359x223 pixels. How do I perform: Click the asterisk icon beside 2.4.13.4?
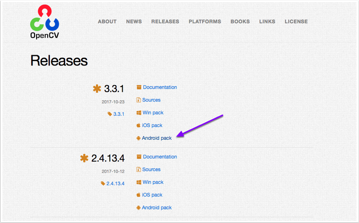coord(84,158)
